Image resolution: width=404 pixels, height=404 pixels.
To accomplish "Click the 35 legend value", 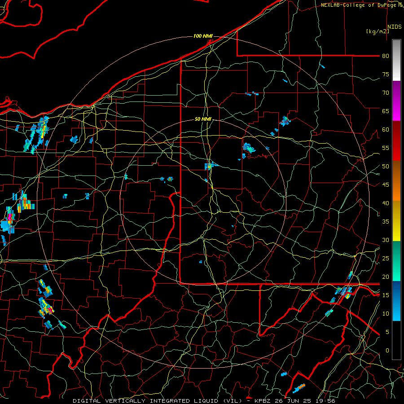I will [x=386, y=222].
